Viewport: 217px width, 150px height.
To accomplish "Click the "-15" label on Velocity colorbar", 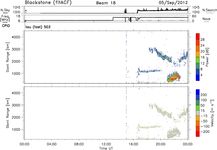I will pyautogui.click(x=204, y=116).
